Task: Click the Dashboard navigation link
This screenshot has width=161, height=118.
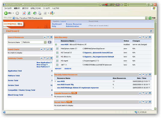Action: point(57,24)
